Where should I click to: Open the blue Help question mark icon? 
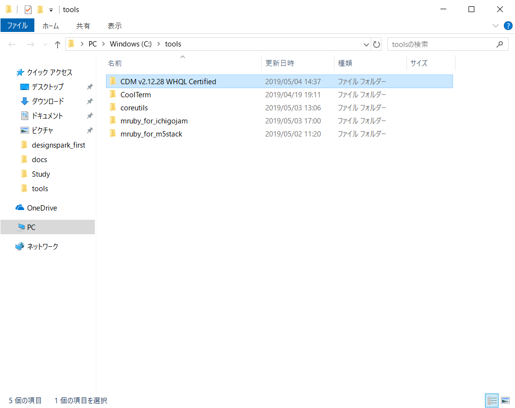508,26
